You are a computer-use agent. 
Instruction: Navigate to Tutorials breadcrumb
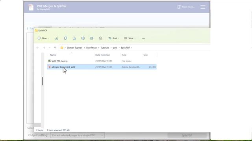(105, 48)
